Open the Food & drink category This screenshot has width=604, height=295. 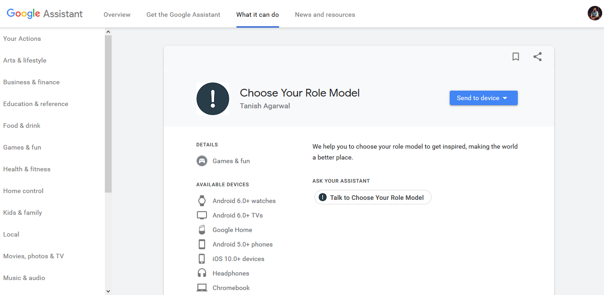point(22,126)
